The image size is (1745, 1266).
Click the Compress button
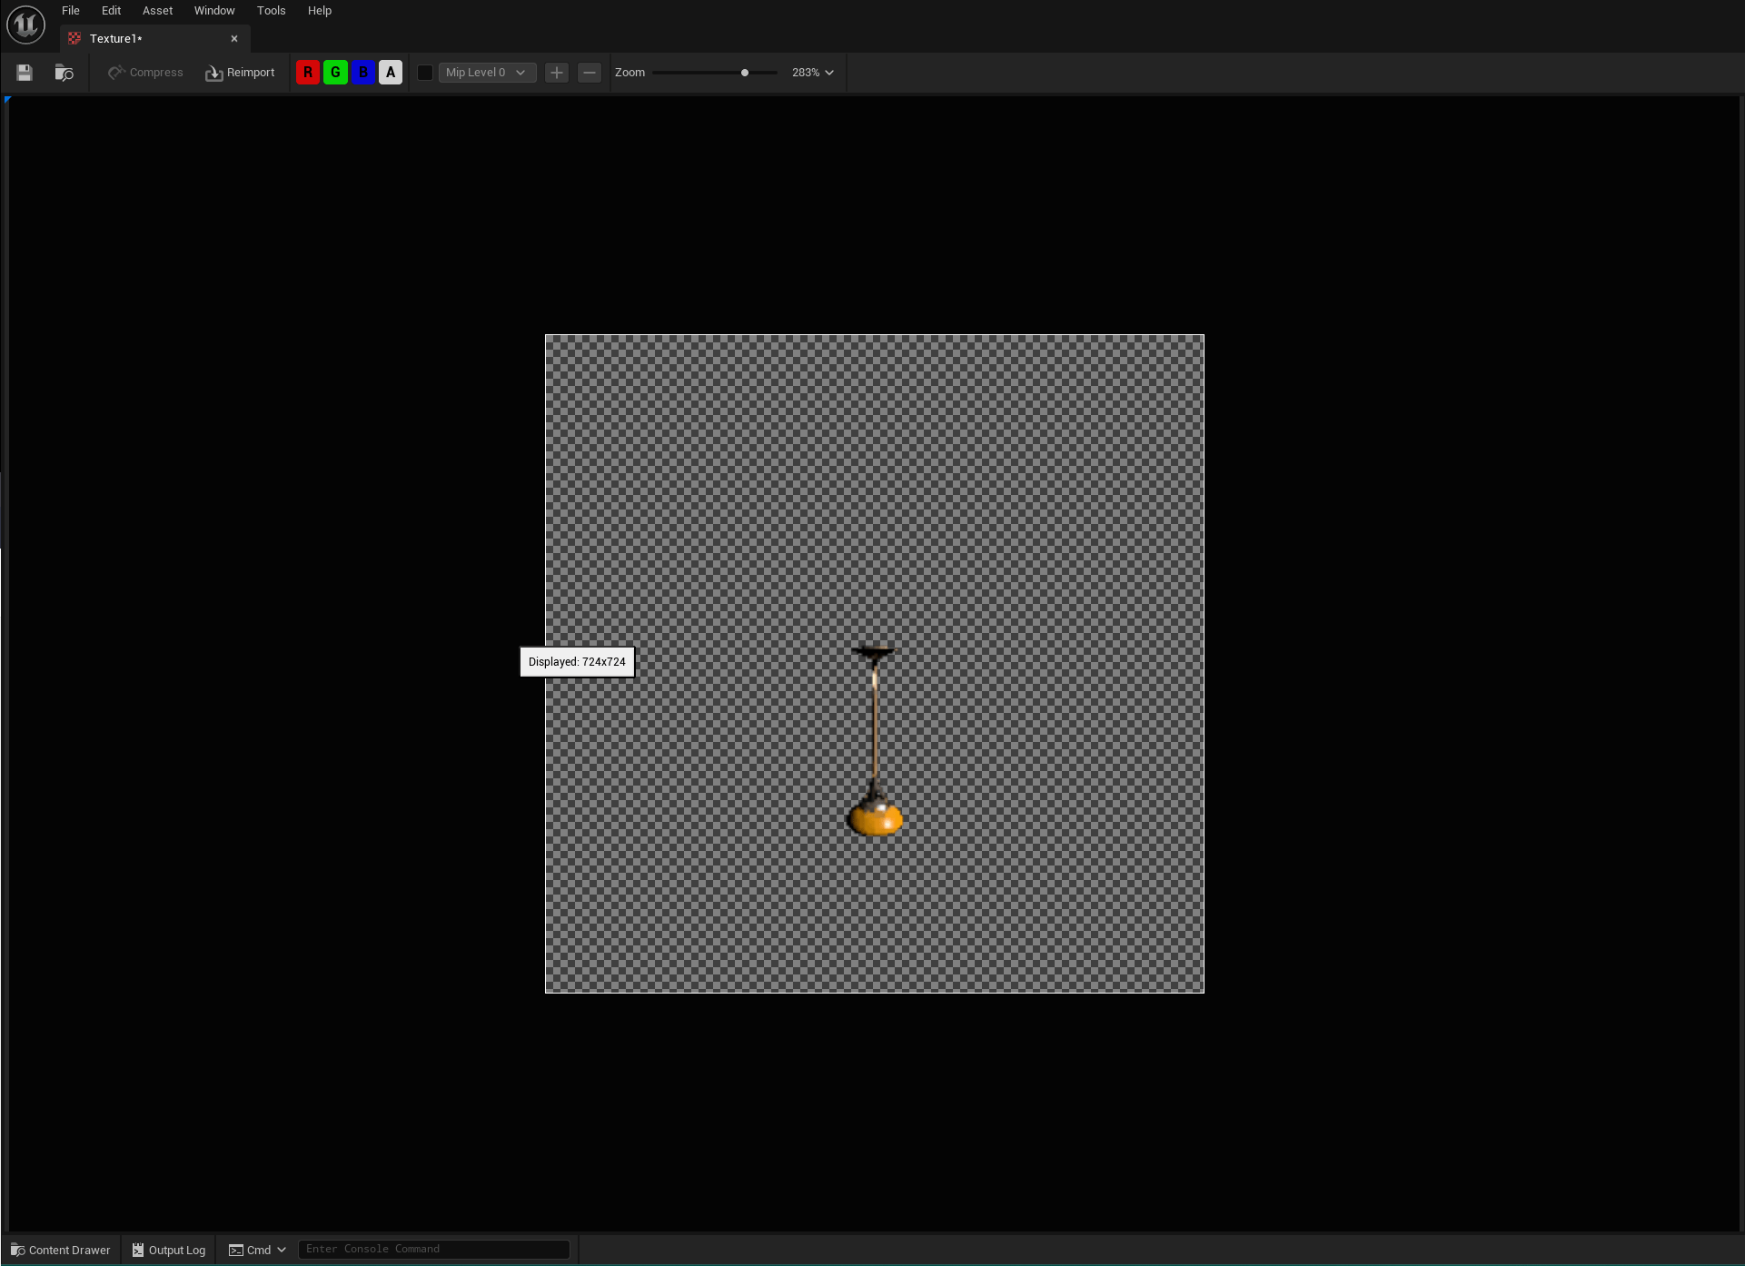[145, 73]
